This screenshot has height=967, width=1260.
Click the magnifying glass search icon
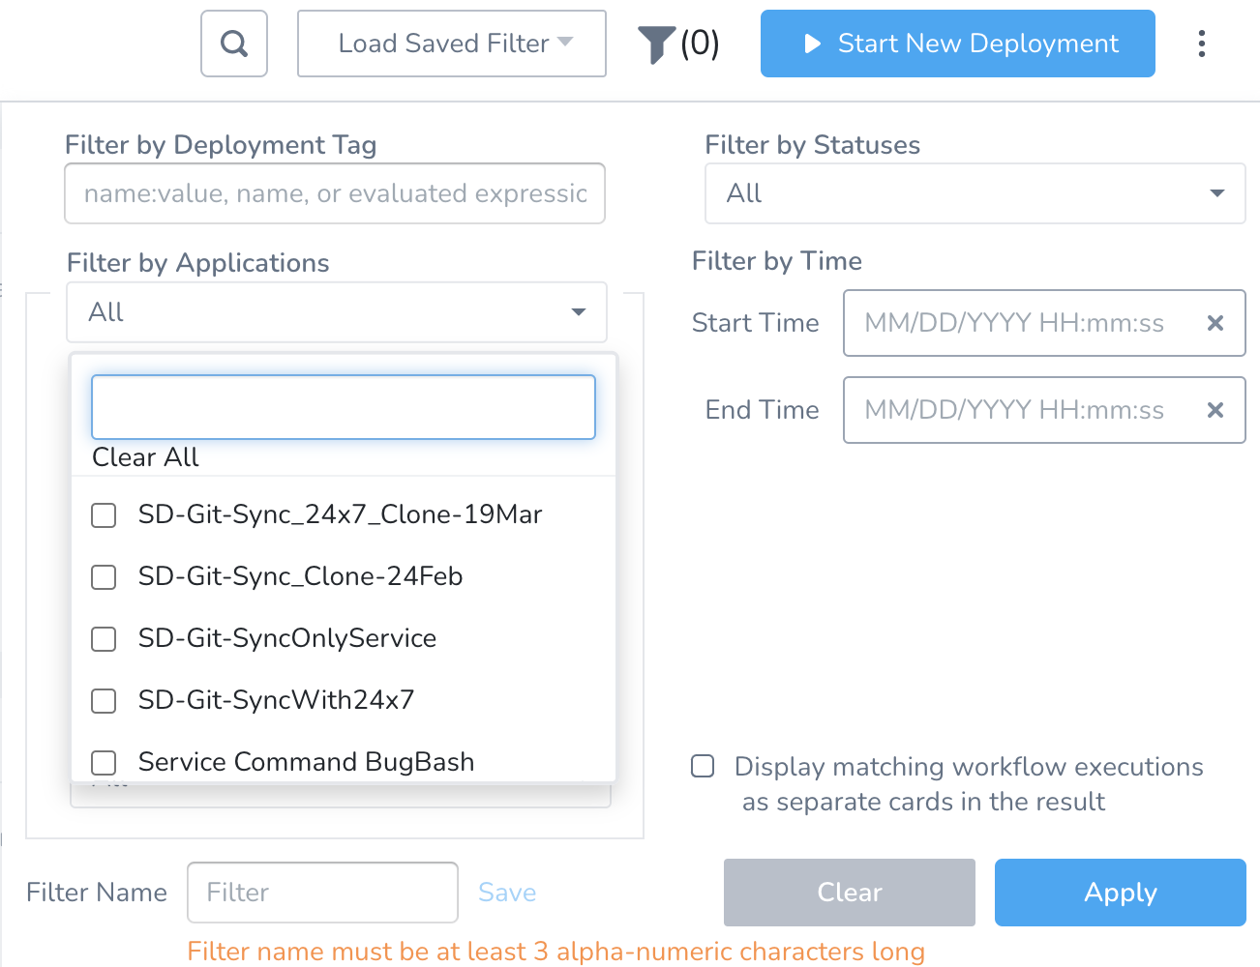(x=234, y=44)
